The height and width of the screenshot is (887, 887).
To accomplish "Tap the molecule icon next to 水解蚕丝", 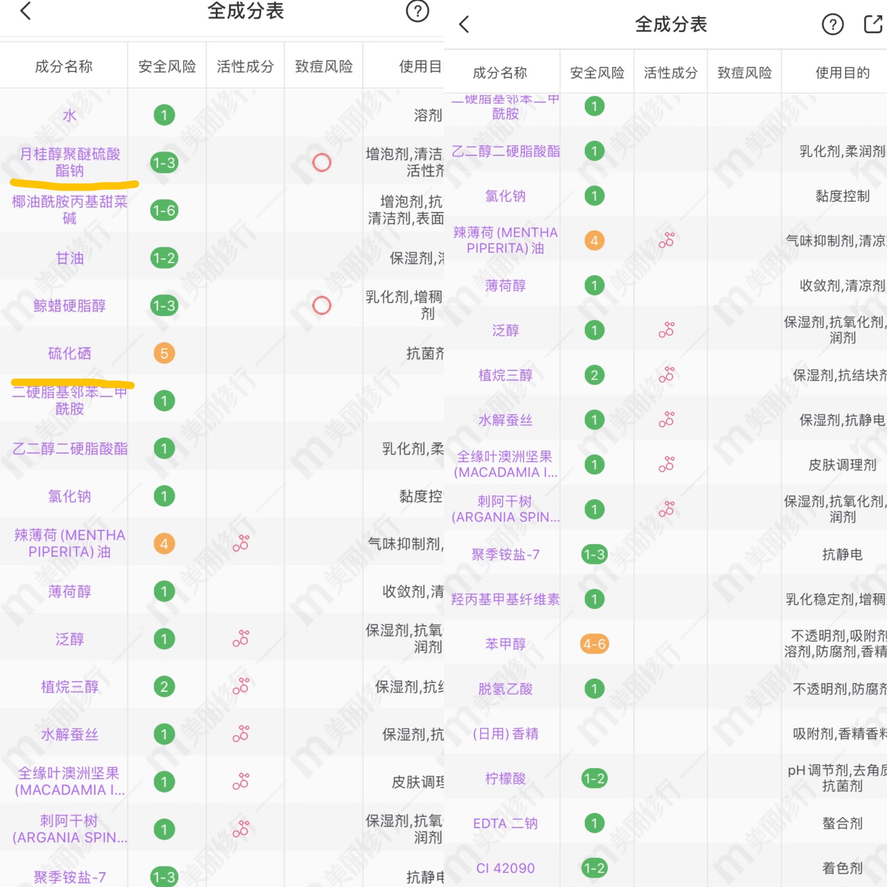I will tap(667, 419).
